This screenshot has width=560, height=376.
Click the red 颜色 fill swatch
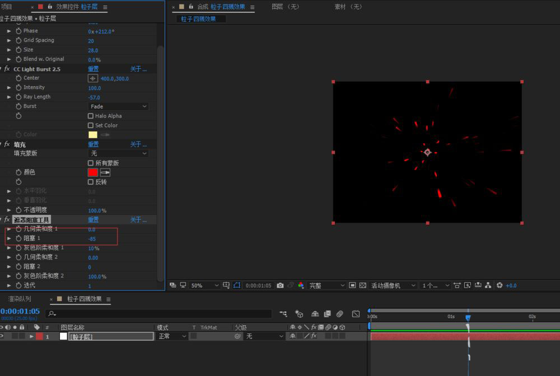click(x=93, y=172)
